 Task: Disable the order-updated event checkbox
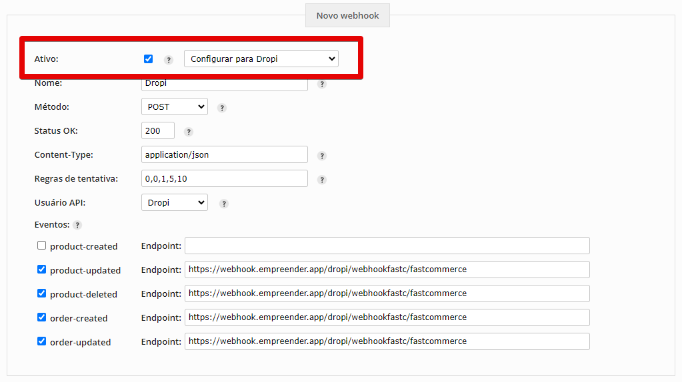coord(41,341)
